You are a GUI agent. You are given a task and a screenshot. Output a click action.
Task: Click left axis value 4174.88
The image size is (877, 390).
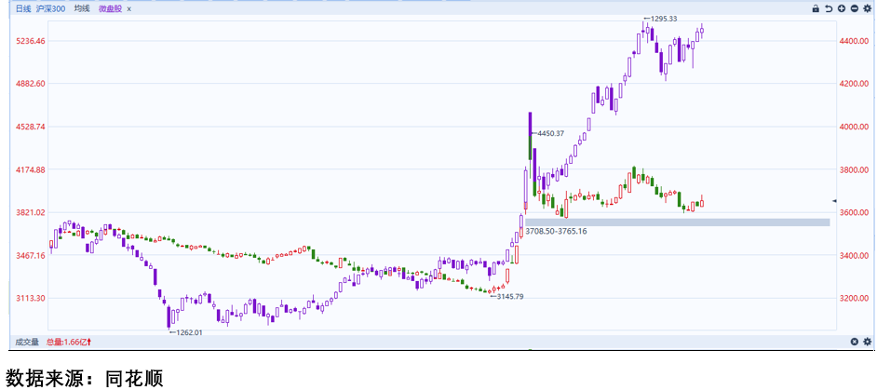pyautogui.click(x=29, y=169)
